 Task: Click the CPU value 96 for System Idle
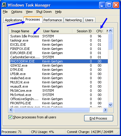coord(99,36)
